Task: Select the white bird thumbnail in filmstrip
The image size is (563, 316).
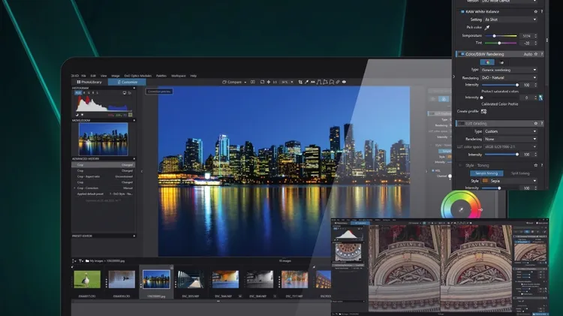Action: [87, 279]
